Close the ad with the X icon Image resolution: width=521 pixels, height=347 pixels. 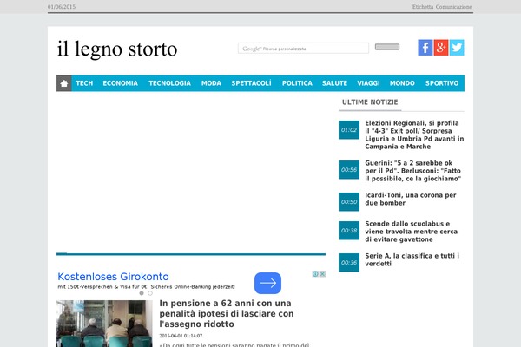(x=322, y=274)
